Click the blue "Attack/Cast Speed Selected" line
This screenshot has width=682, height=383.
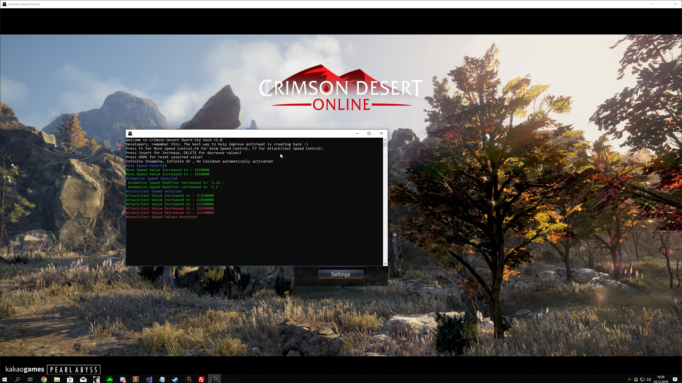pyautogui.click(x=154, y=191)
